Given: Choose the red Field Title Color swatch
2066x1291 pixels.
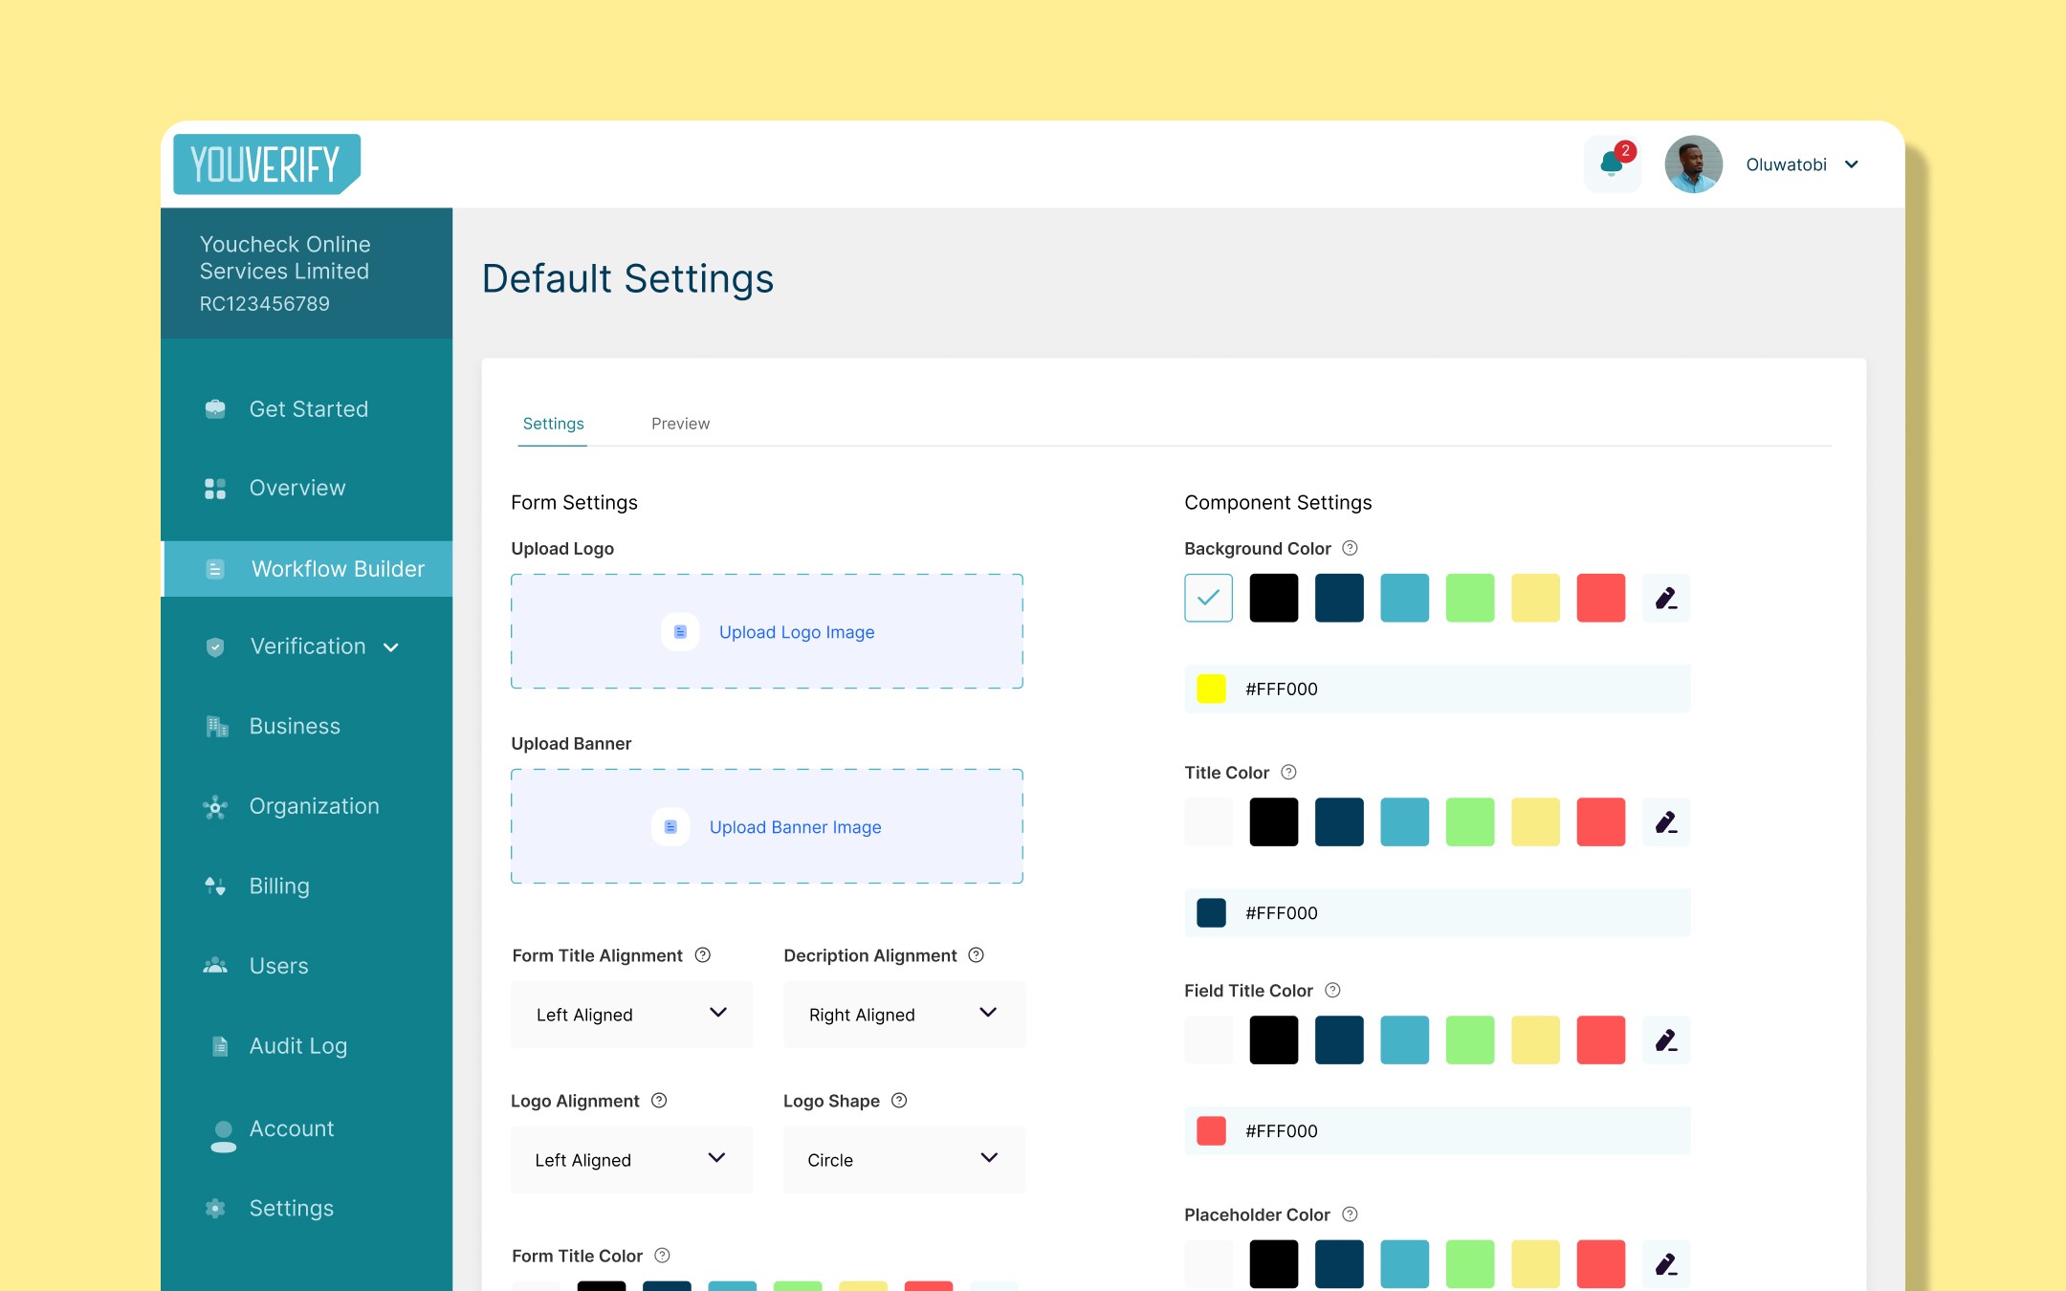Looking at the screenshot, I should click(x=1600, y=1039).
